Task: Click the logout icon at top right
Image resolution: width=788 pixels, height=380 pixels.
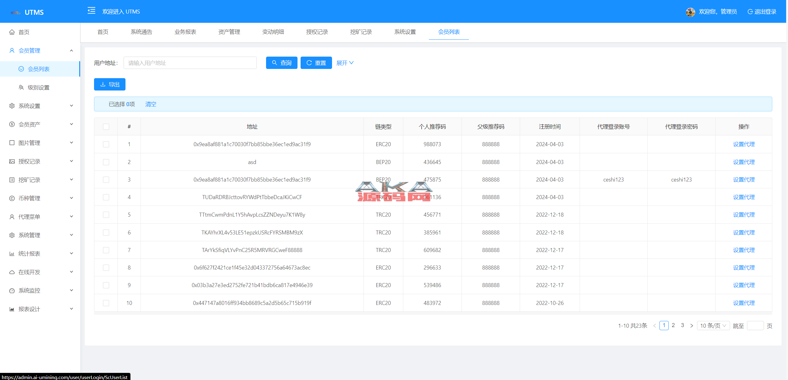Action: click(750, 12)
